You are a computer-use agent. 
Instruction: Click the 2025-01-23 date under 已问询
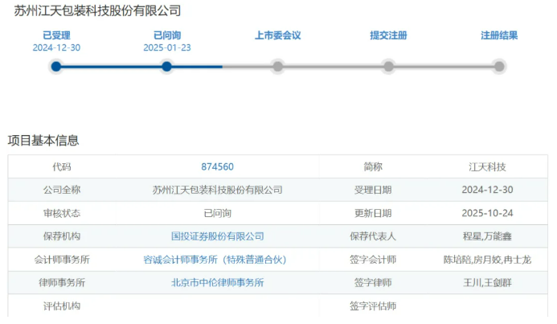tap(166, 47)
